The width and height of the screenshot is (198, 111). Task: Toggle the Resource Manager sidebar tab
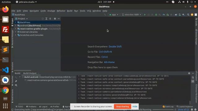(12, 39)
